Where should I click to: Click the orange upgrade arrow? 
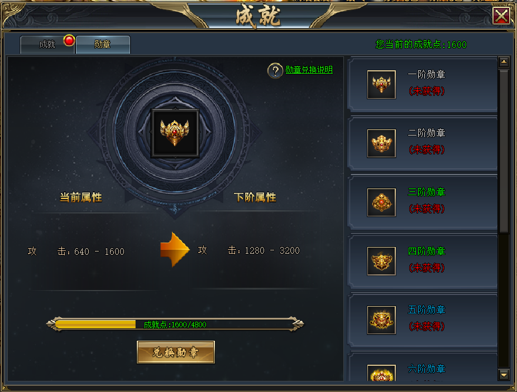tap(175, 250)
